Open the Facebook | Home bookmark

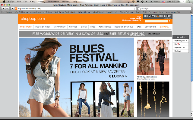[x=156, y=12]
